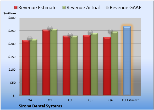The width and height of the screenshot is (154, 110).
Task: Select the 'Revenue GAAP' legend label
Action: coord(125,8)
